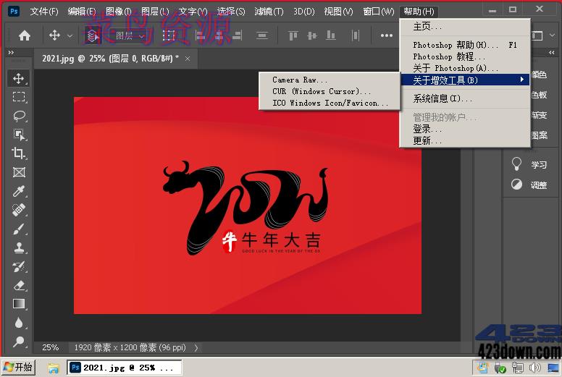Click the 1920 x 1200 document info text

tap(130, 347)
